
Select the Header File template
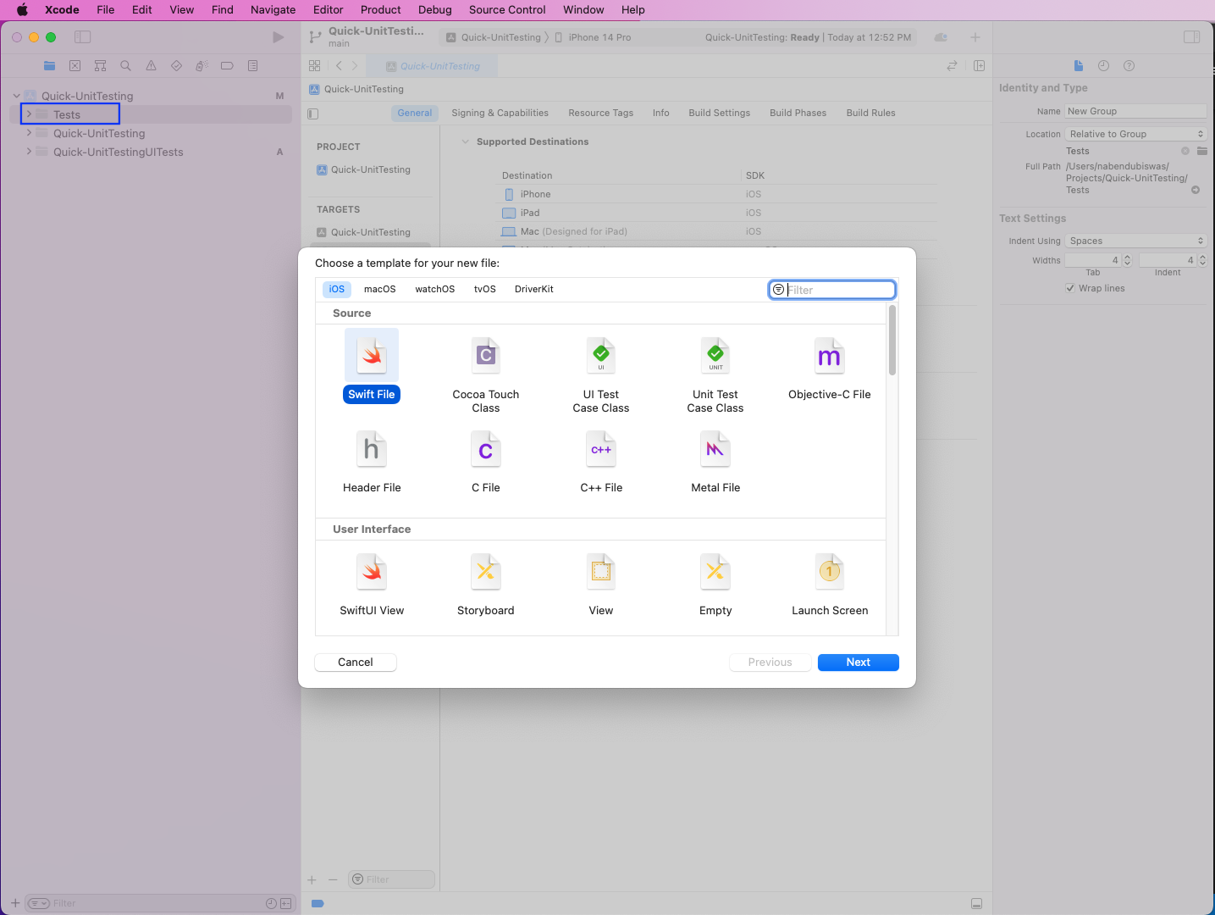[x=372, y=461]
